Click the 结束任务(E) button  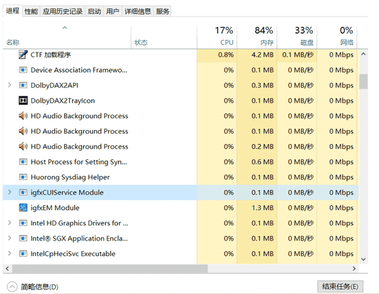click(x=340, y=286)
